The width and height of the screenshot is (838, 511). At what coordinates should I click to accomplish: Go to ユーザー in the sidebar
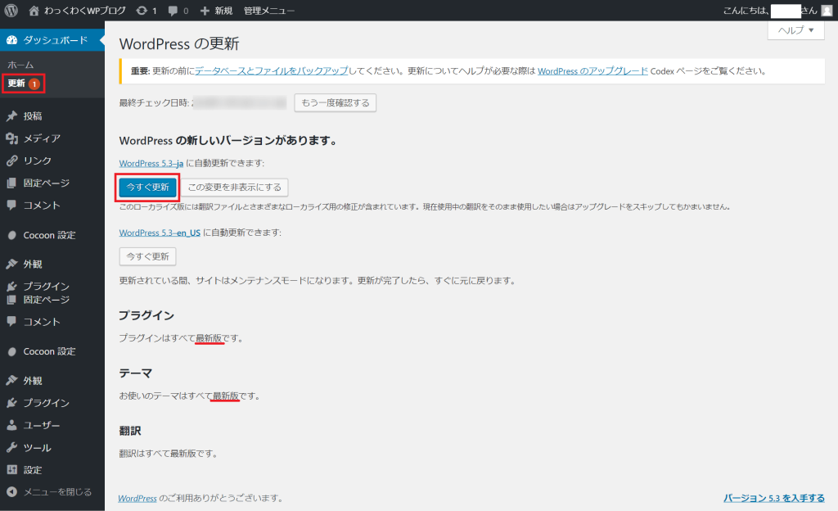click(41, 425)
